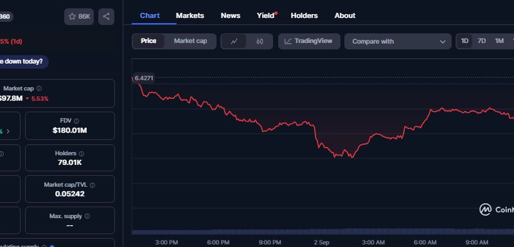Viewport: 514px width, 247px height.
Task: Click the star watchlist button showing 86K
Action: (x=79, y=17)
